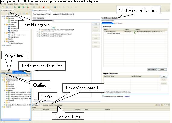172x123 pixels.
Task: Expand the MTV Movie Awards Breaking News page
Action: click(x=37, y=34)
